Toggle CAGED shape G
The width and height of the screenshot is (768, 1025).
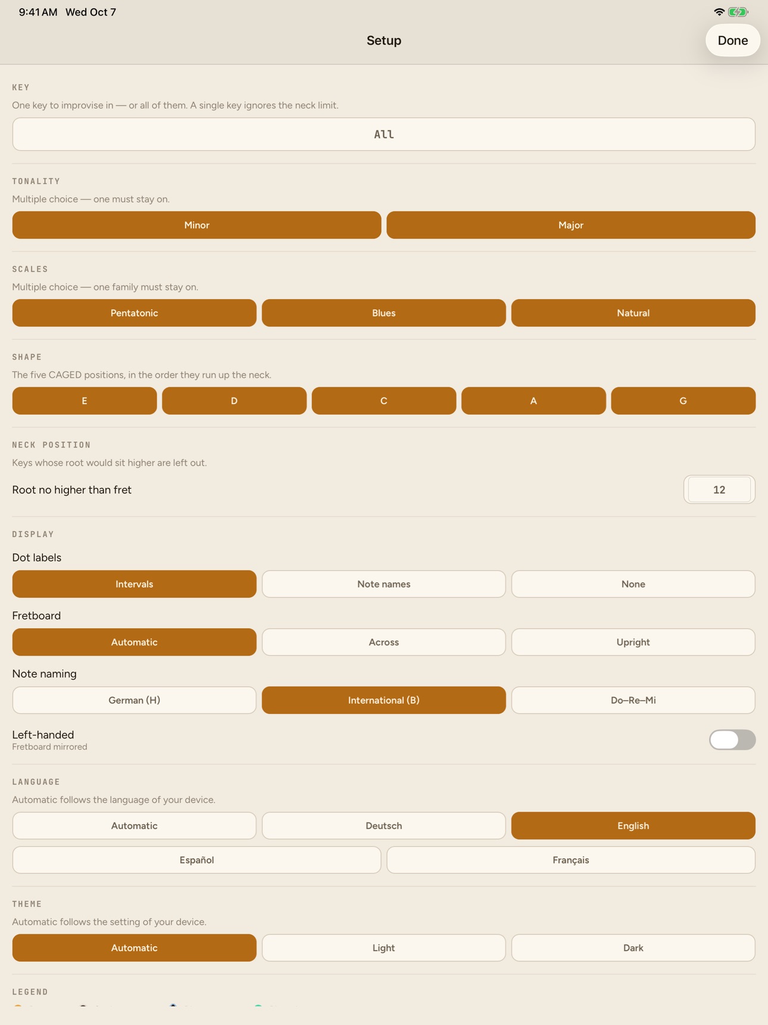(x=683, y=401)
